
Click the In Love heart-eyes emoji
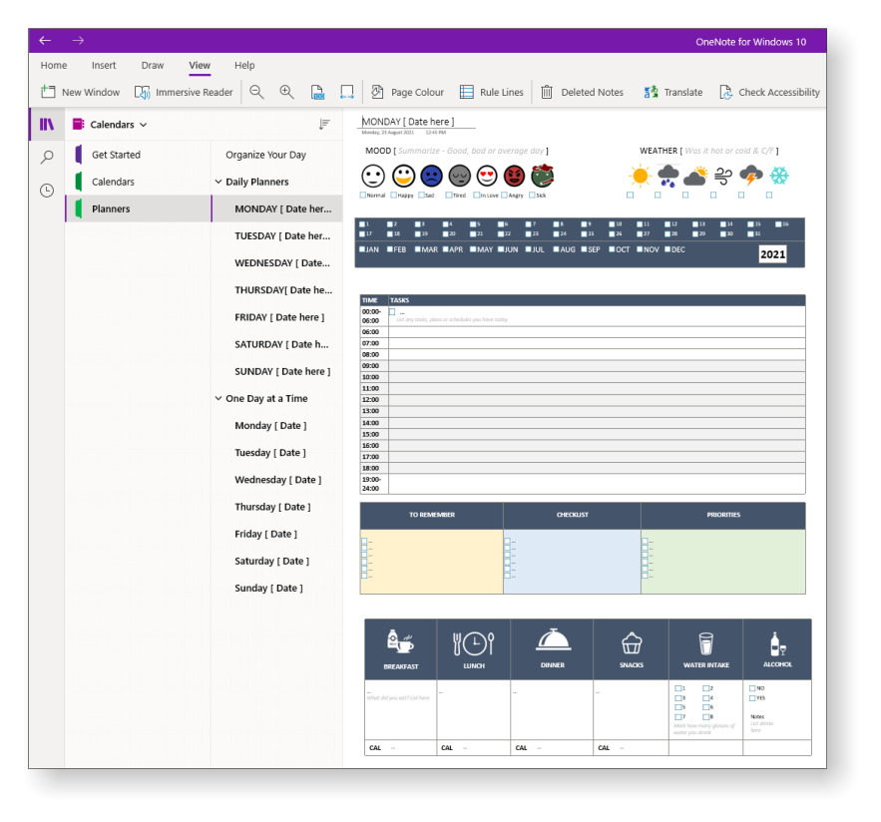[487, 176]
